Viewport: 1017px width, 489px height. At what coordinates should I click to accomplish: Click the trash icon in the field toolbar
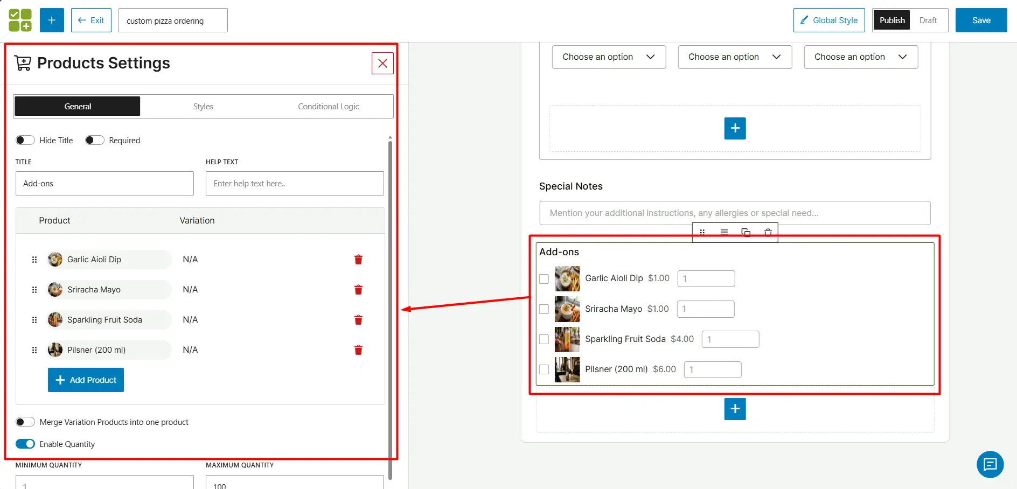click(768, 232)
